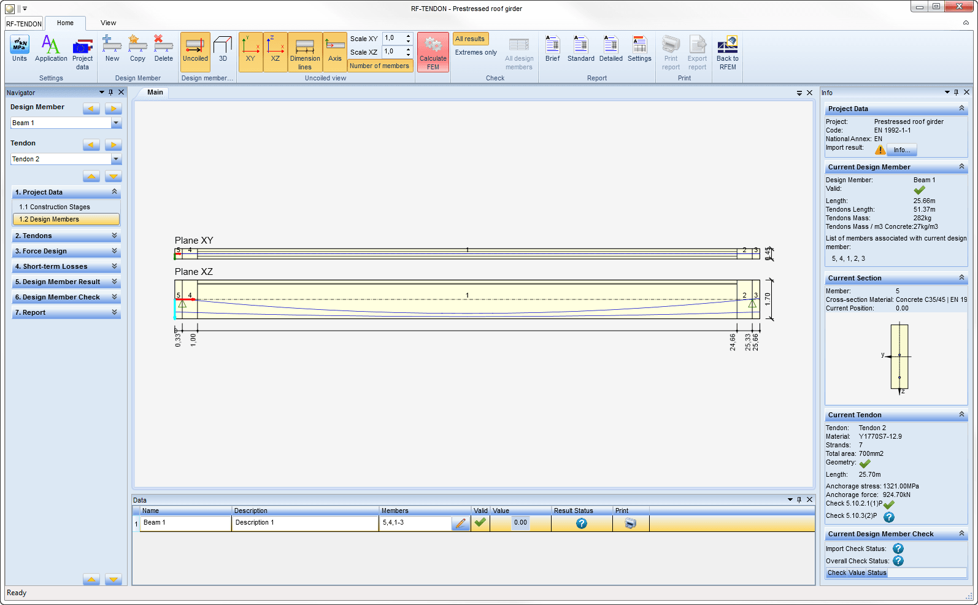The width and height of the screenshot is (978, 605).
Task: Toggle Dimension lines display
Action: point(305,52)
